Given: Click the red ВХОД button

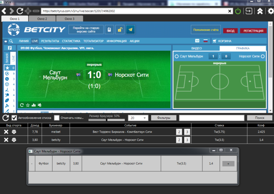Looking at the screenshot, I should tap(230, 31).
